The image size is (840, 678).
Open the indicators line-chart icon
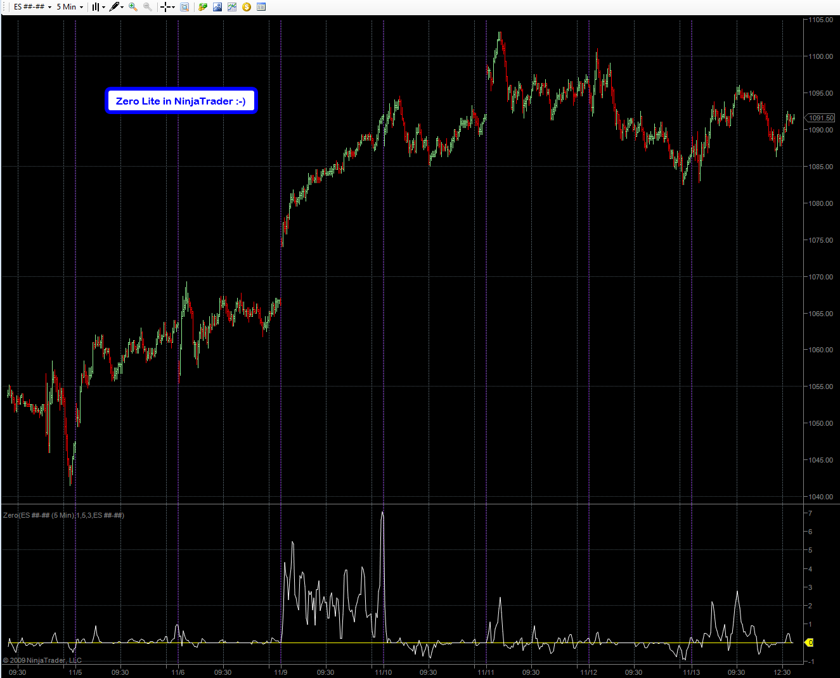[232, 7]
